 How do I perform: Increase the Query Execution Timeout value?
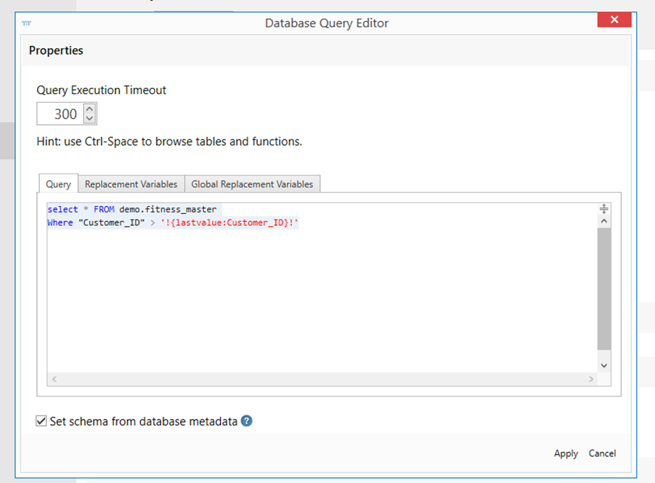(x=89, y=109)
